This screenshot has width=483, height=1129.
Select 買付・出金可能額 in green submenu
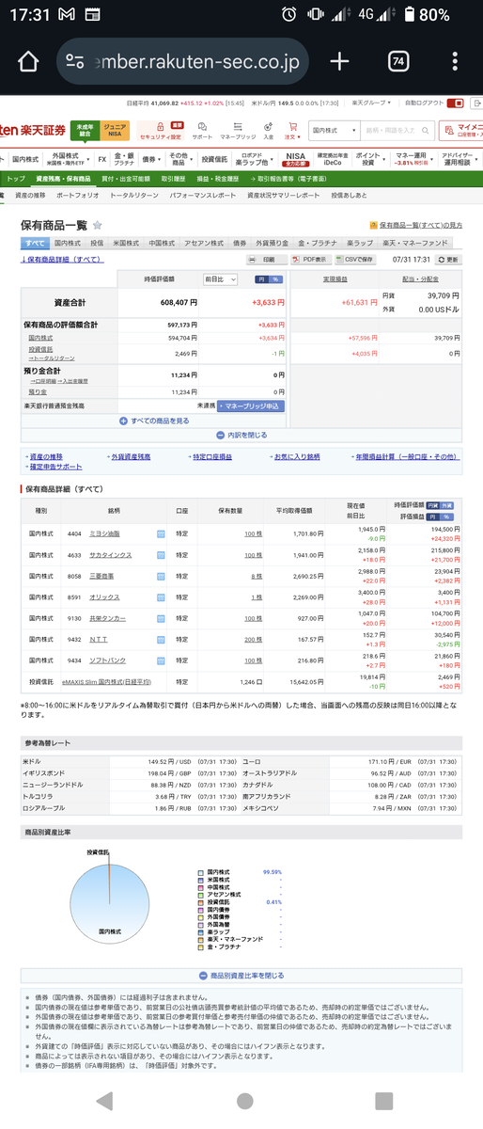tap(127, 179)
